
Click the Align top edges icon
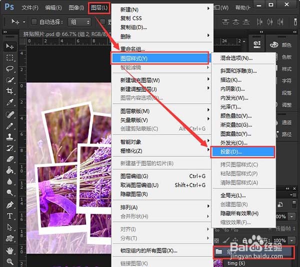pos(225,22)
